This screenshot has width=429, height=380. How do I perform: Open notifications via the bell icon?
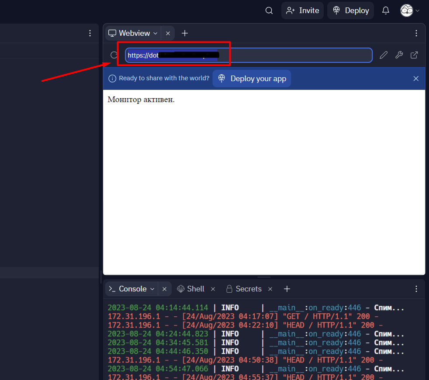click(385, 10)
